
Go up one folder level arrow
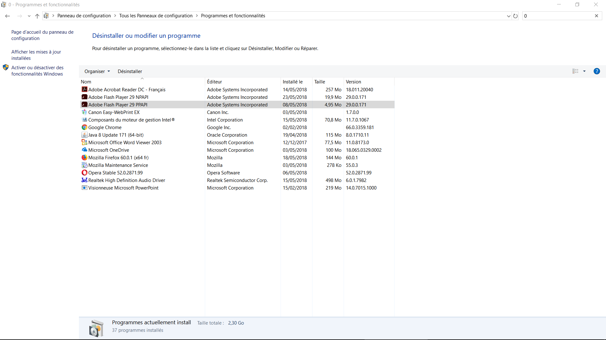[37, 16]
